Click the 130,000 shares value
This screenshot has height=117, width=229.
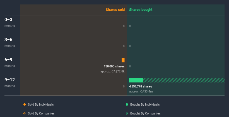[x=114, y=66]
